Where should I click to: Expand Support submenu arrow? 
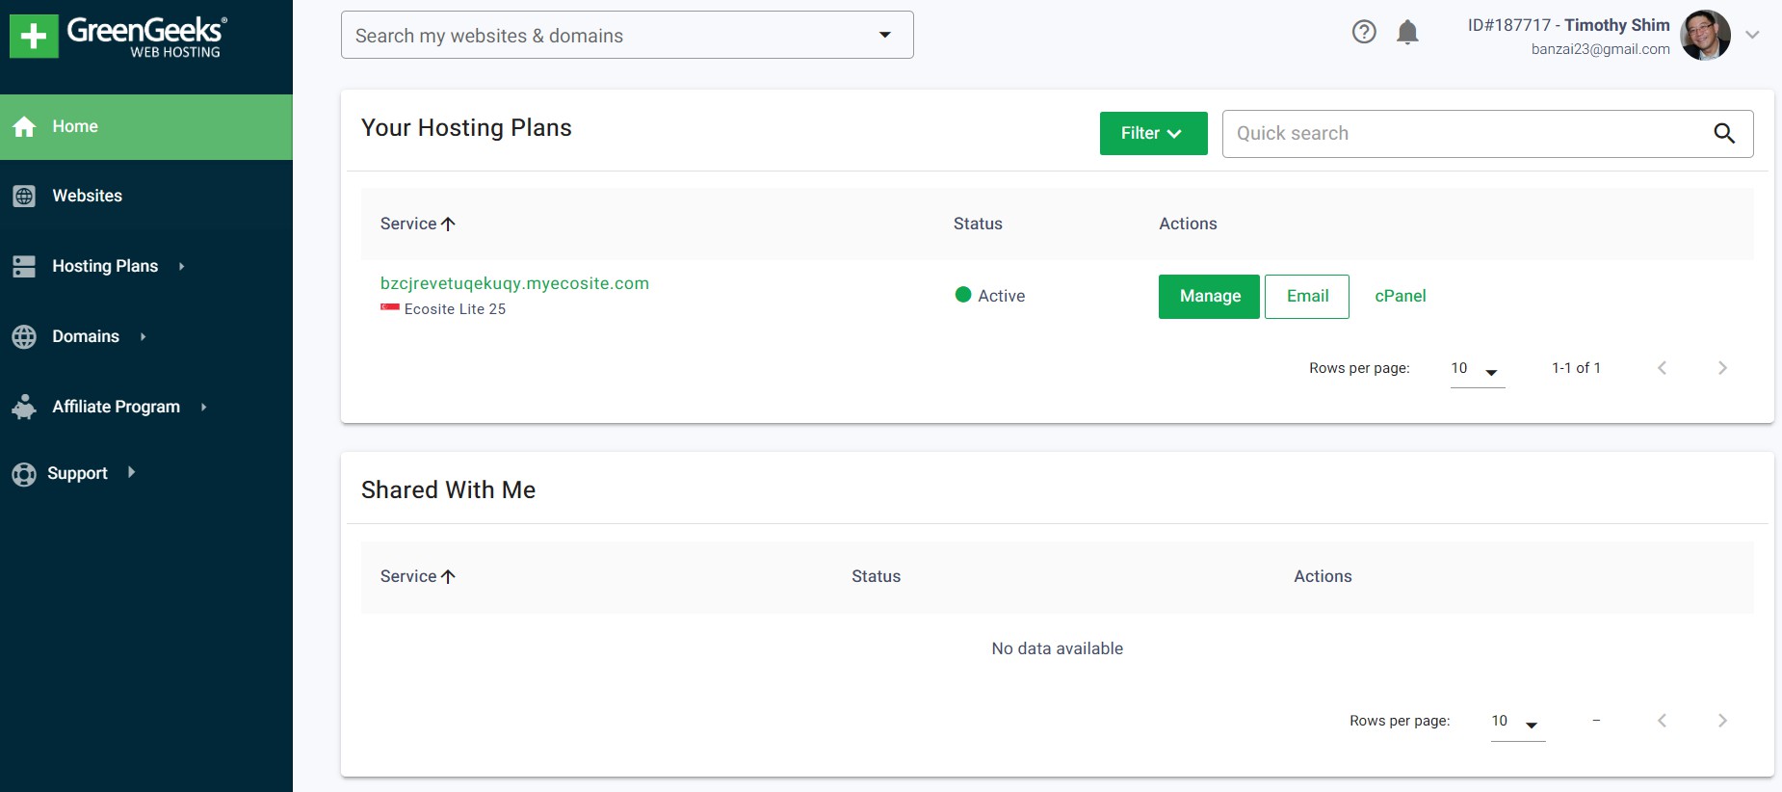tap(131, 472)
